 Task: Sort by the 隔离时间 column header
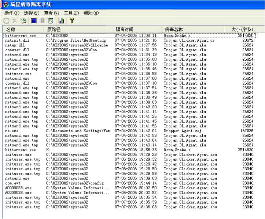tap(137, 29)
